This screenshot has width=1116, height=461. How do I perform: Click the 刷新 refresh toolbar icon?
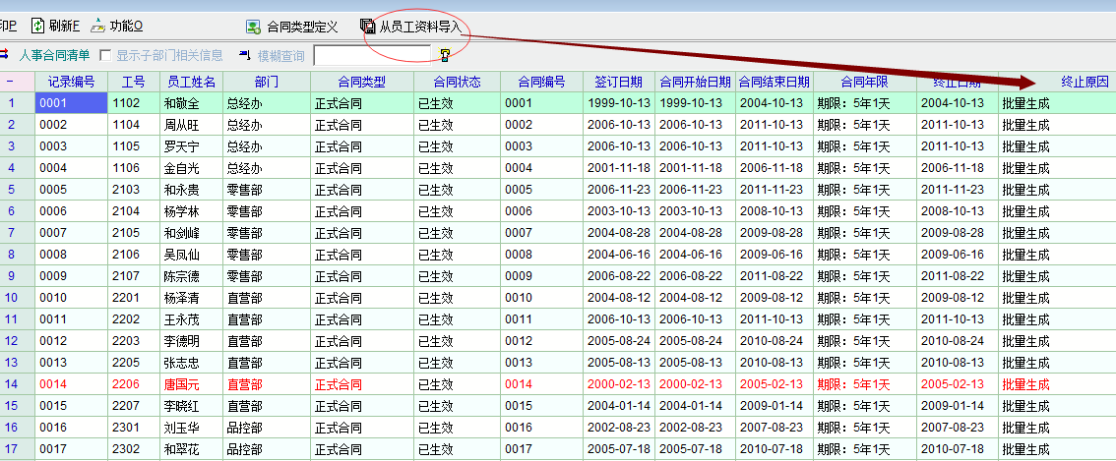(38, 26)
